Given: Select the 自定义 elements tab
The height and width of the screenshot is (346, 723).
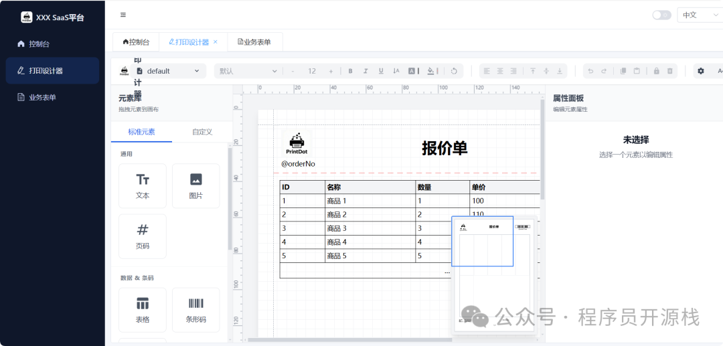Looking at the screenshot, I should tap(202, 132).
